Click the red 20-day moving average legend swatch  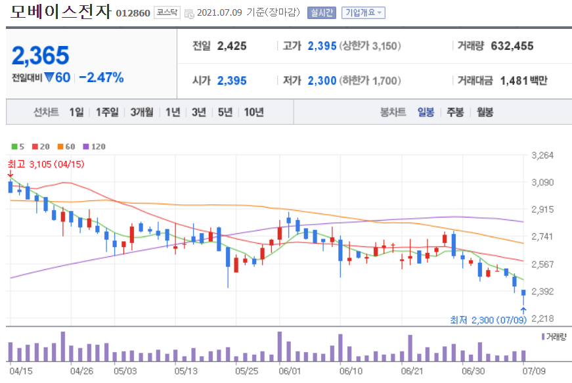coord(35,146)
